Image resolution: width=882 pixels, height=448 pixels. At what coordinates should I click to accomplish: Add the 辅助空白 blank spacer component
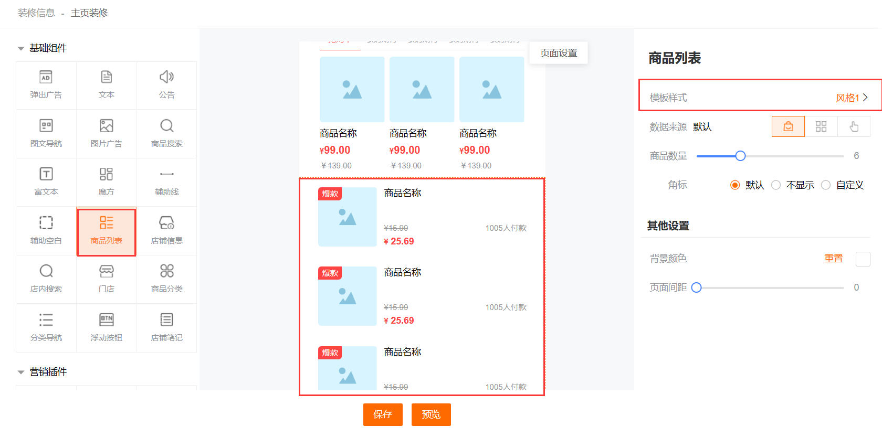[46, 231]
